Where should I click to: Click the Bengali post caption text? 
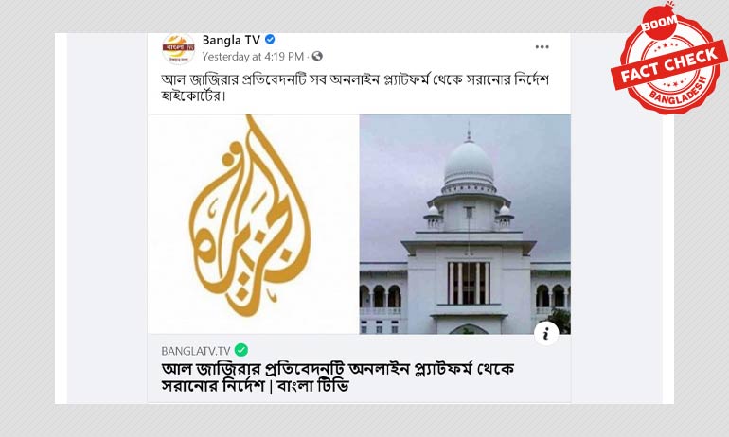(355, 88)
